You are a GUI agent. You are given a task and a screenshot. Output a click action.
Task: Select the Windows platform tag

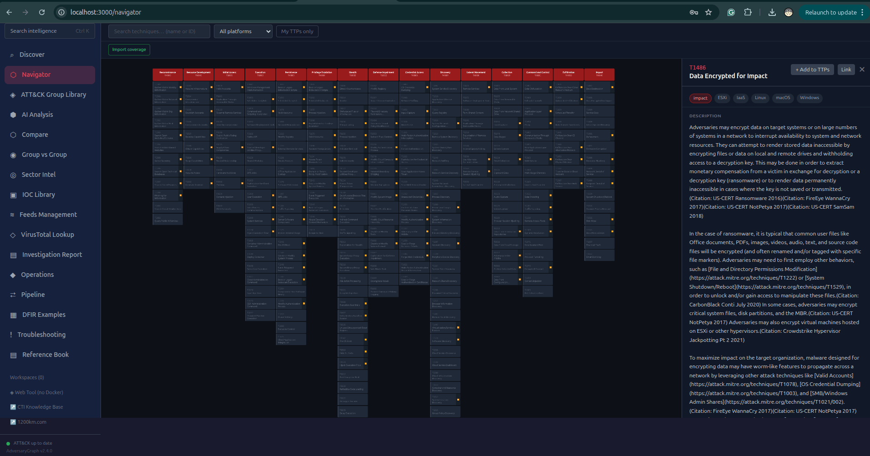coord(809,98)
